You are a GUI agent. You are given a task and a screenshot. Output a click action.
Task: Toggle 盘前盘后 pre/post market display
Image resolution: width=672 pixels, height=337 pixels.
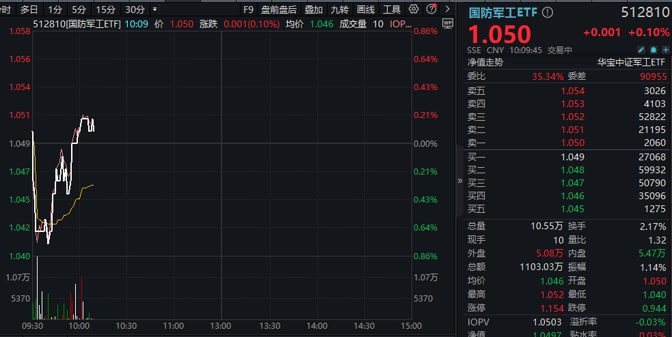pyautogui.click(x=279, y=10)
